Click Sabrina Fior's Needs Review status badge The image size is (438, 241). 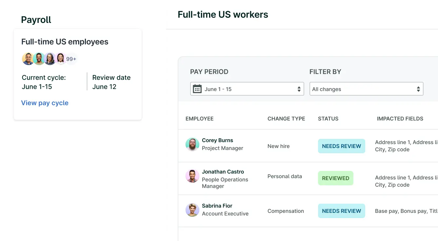(x=341, y=211)
